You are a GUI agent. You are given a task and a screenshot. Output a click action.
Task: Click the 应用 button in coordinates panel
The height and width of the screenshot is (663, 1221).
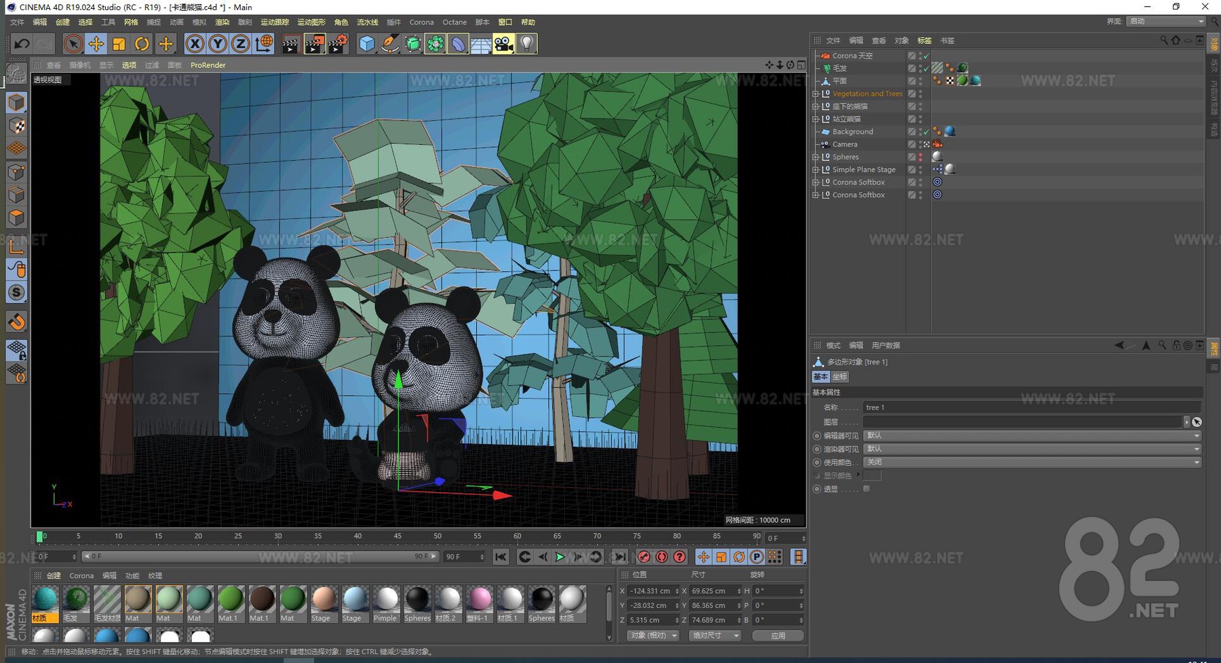(778, 635)
